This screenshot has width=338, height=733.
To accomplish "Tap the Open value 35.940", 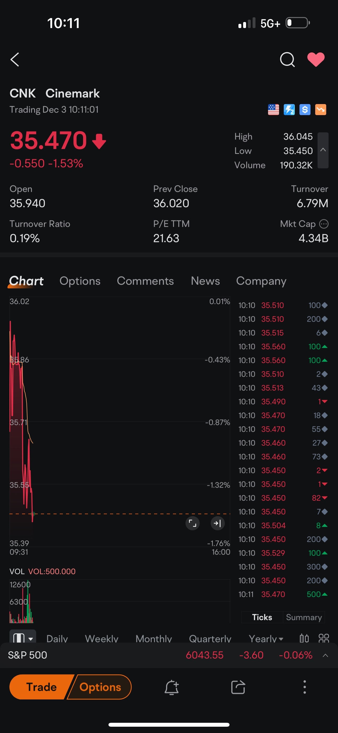I will tap(27, 203).
